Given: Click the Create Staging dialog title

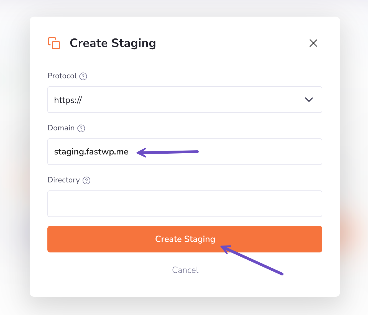Looking at the screenshot, I should pos(113,43).
